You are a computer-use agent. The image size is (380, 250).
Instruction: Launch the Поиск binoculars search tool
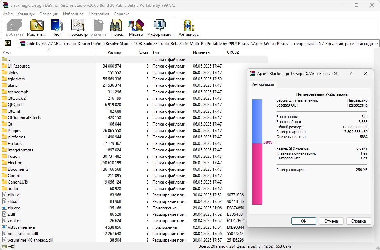(117, 27)
